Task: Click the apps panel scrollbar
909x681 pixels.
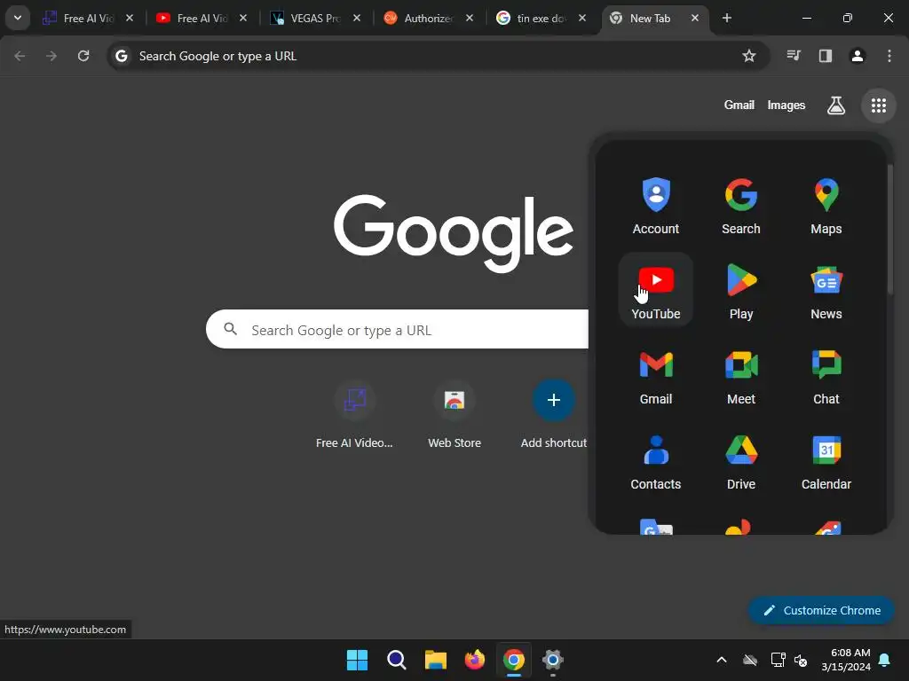Action: click(890, 229)
